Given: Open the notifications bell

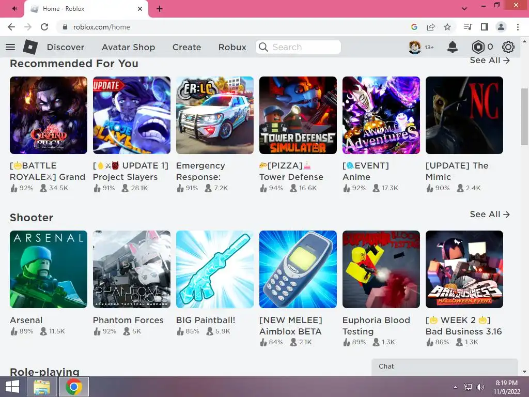Looking at the screenshot, I should (453, 47).
